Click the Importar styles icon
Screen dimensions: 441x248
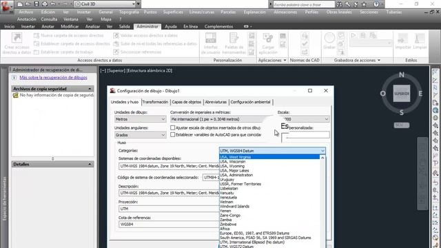coord(402,38)
